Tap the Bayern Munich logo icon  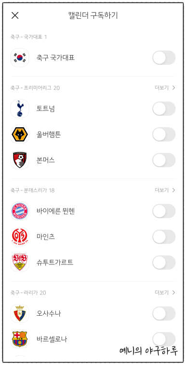coord(20,211)
